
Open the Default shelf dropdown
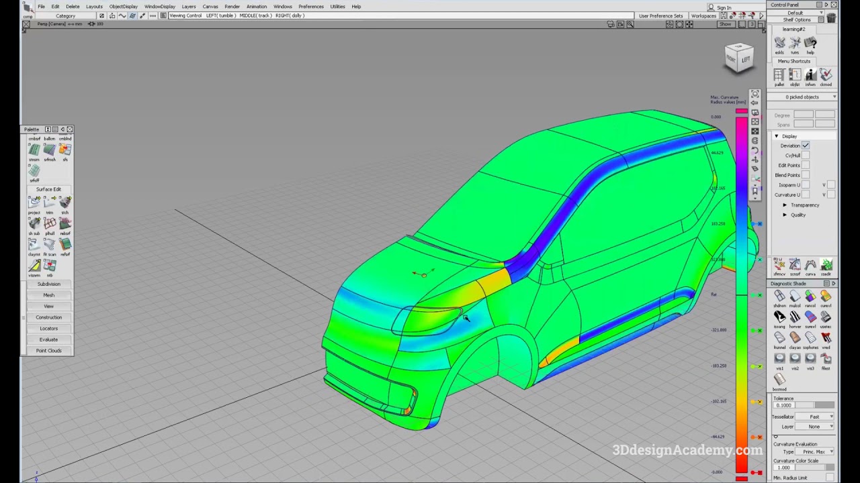pyautogui.click(x=795, y=13)
